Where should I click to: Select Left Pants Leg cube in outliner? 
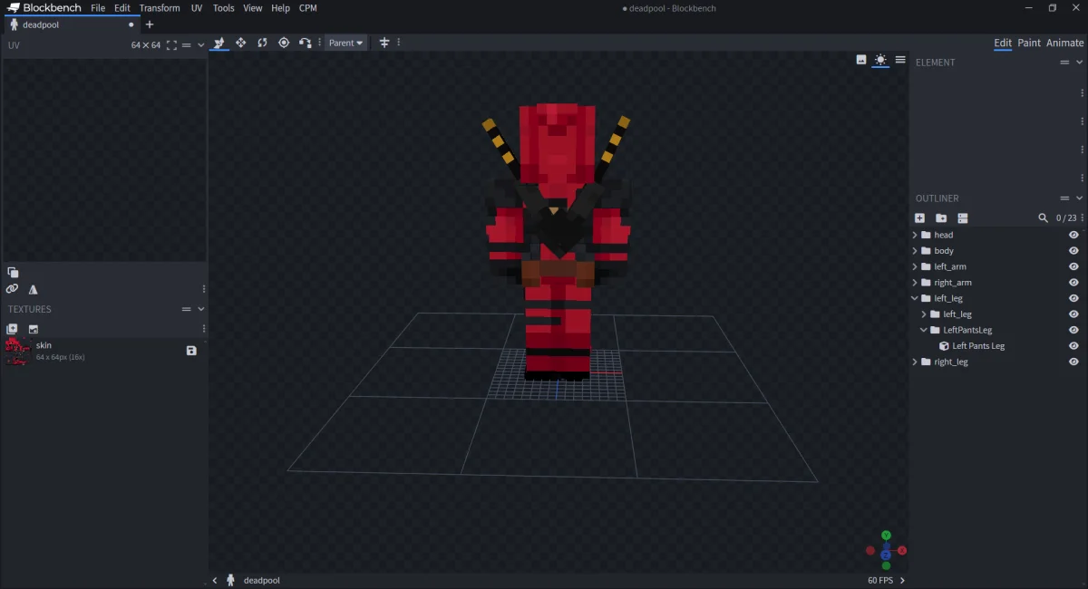(978, 346)
